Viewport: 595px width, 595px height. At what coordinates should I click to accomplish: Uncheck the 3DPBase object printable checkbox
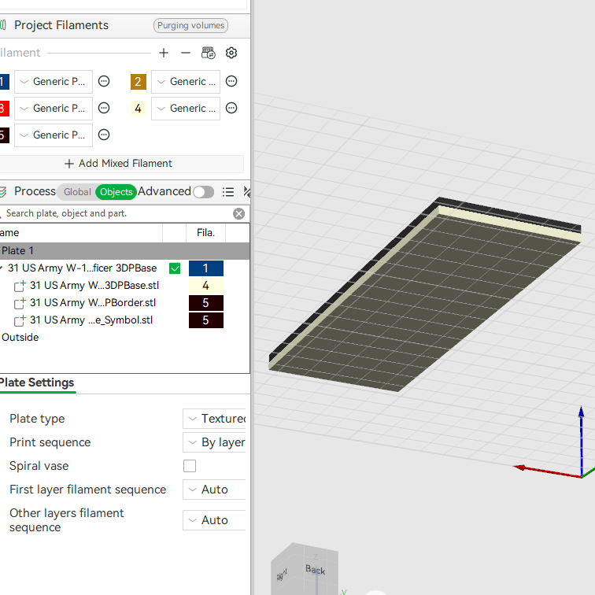[x=175, y=268]
